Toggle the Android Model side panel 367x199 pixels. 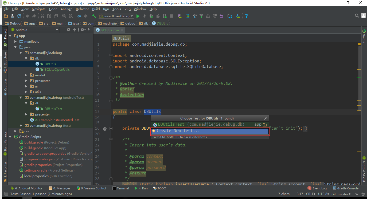(364, 169)
